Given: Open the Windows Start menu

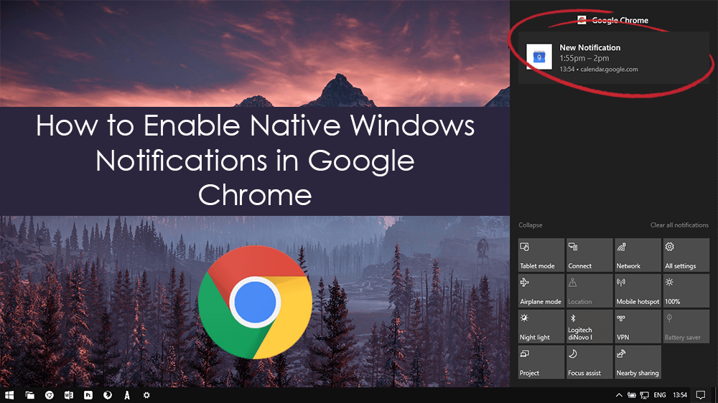Looking at the screenshot, I should (9, 395).
